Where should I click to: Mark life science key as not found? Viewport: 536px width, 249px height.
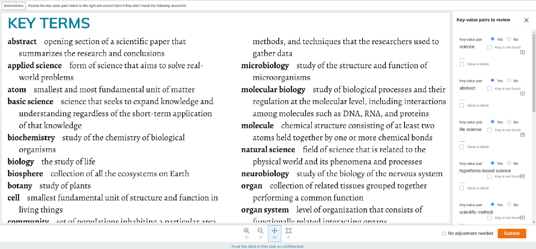pos(490,130)
